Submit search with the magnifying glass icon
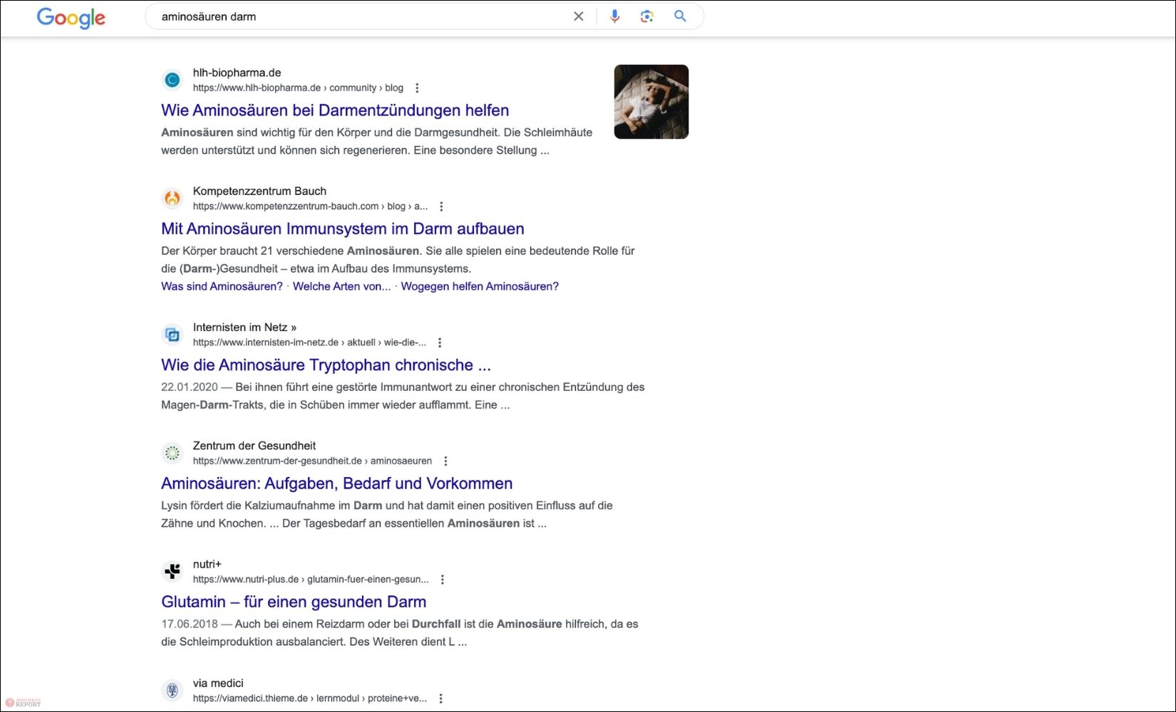Viewport: 1176px width, 712px height. [x=681, y=16]
